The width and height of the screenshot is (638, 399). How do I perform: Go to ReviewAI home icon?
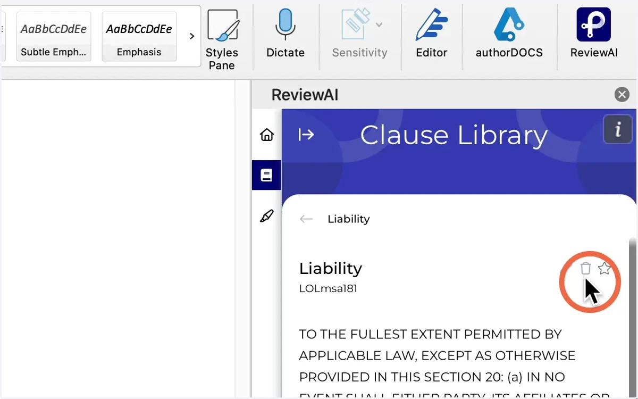click(267, 135)
